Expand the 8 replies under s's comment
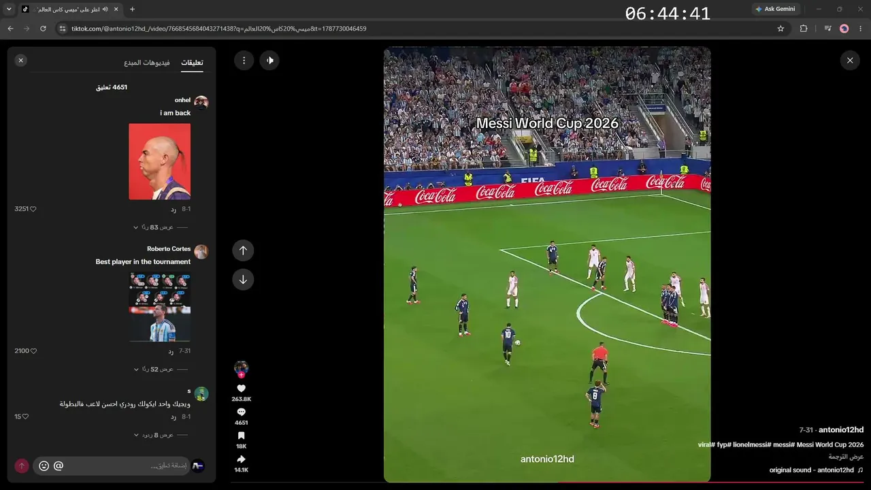 154,435
